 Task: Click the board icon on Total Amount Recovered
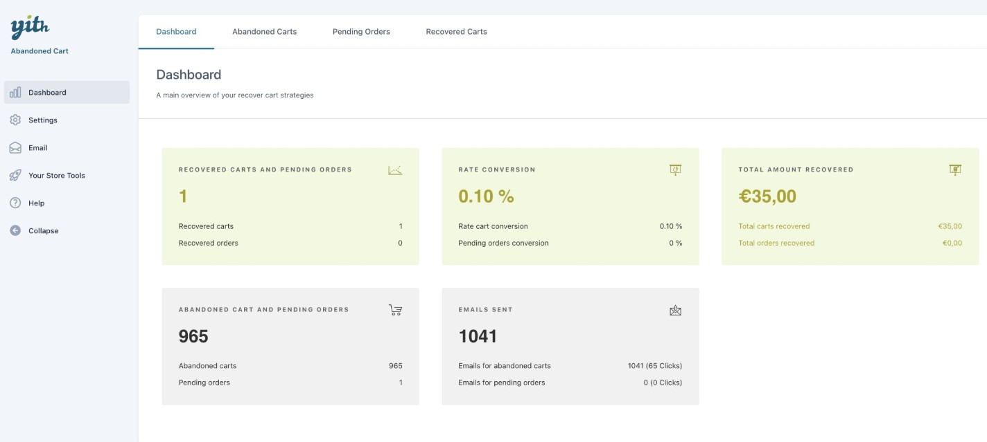pos(956,169)
